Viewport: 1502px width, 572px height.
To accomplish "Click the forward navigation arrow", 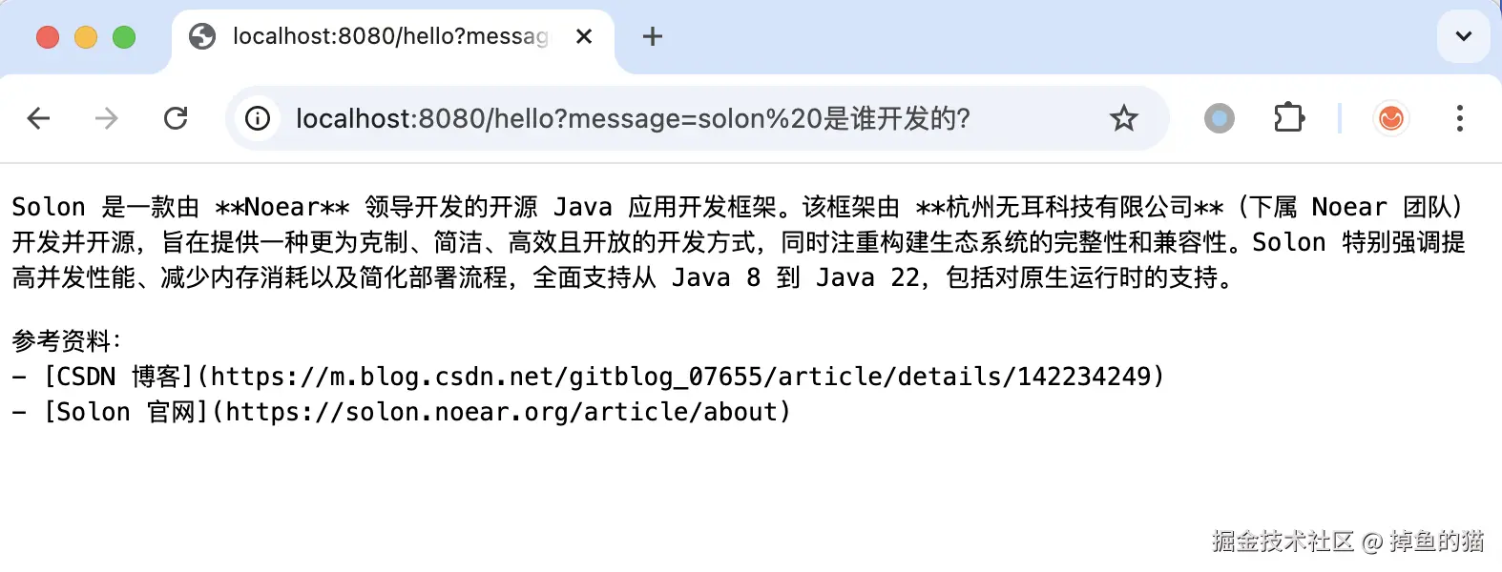I will click(107, 118).
